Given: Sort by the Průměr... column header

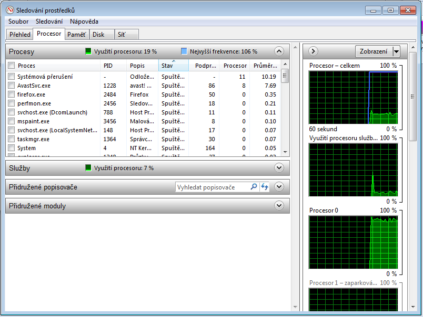Looking at the screenshot, I should pos(265,66).
